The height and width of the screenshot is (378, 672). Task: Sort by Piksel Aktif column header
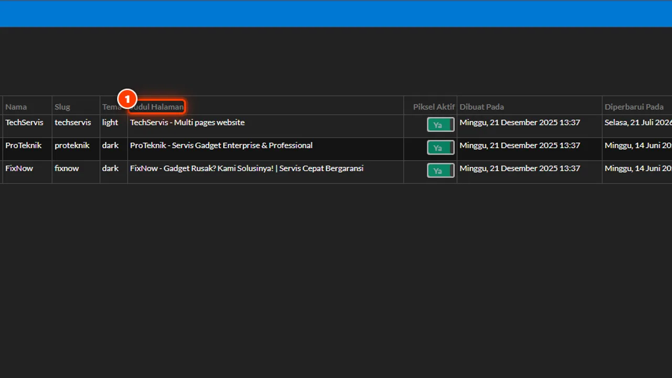point(434,107)
